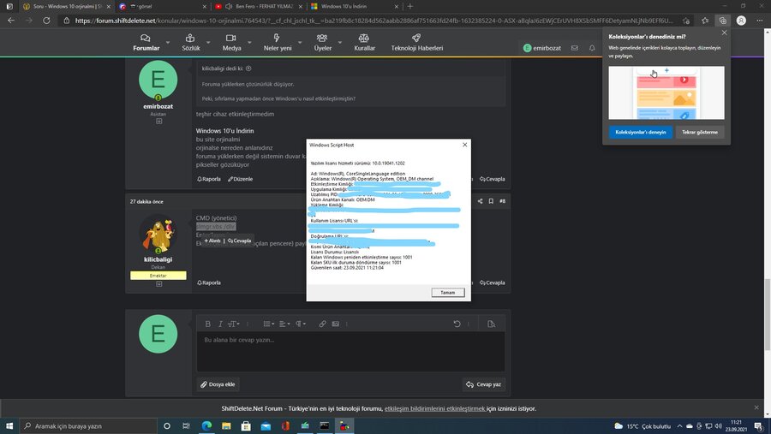
Task: Open the 'Windows 10'u İndirin' link in post
Action: 224,131
